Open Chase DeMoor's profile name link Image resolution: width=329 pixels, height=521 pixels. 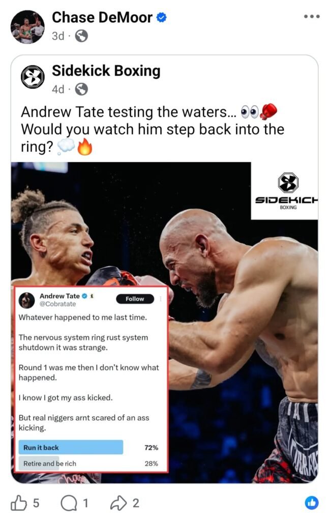102,17
